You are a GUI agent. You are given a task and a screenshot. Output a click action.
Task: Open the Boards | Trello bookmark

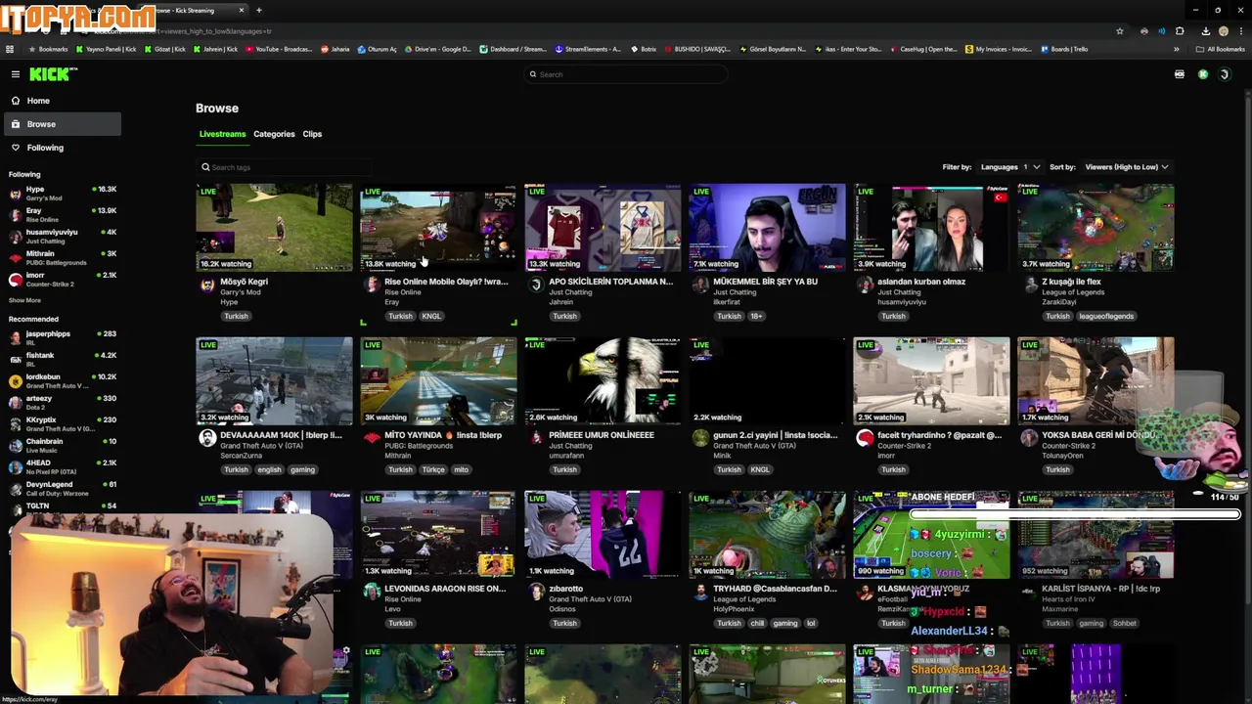pos(1064,49)
